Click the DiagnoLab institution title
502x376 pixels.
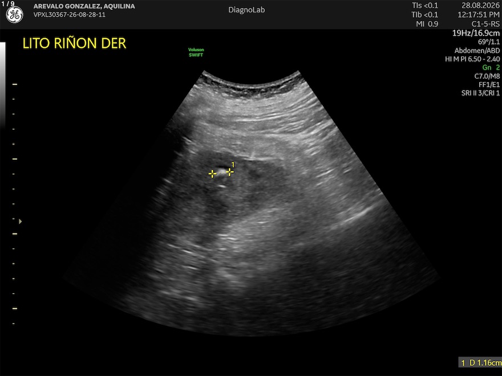point(246,10)
